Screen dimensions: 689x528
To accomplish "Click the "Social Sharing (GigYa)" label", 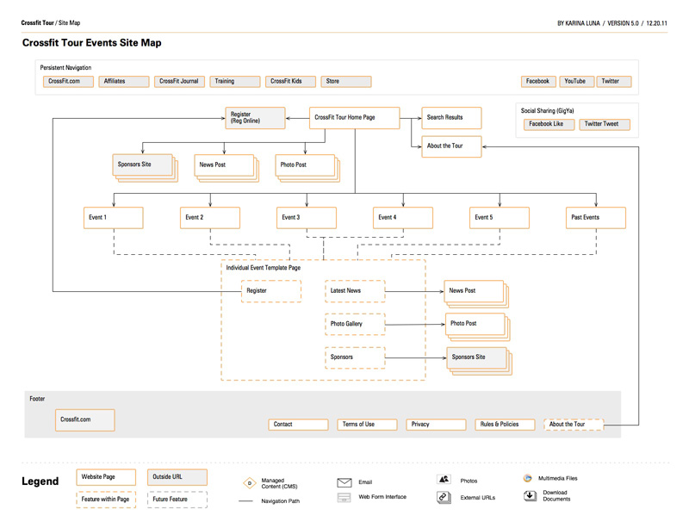I will click(x=548, y=111).
